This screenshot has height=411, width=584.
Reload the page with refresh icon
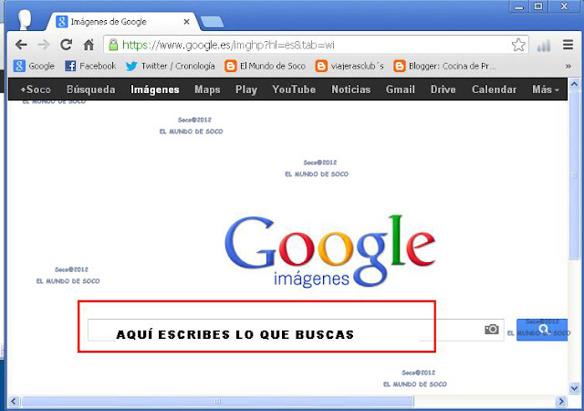67,45
